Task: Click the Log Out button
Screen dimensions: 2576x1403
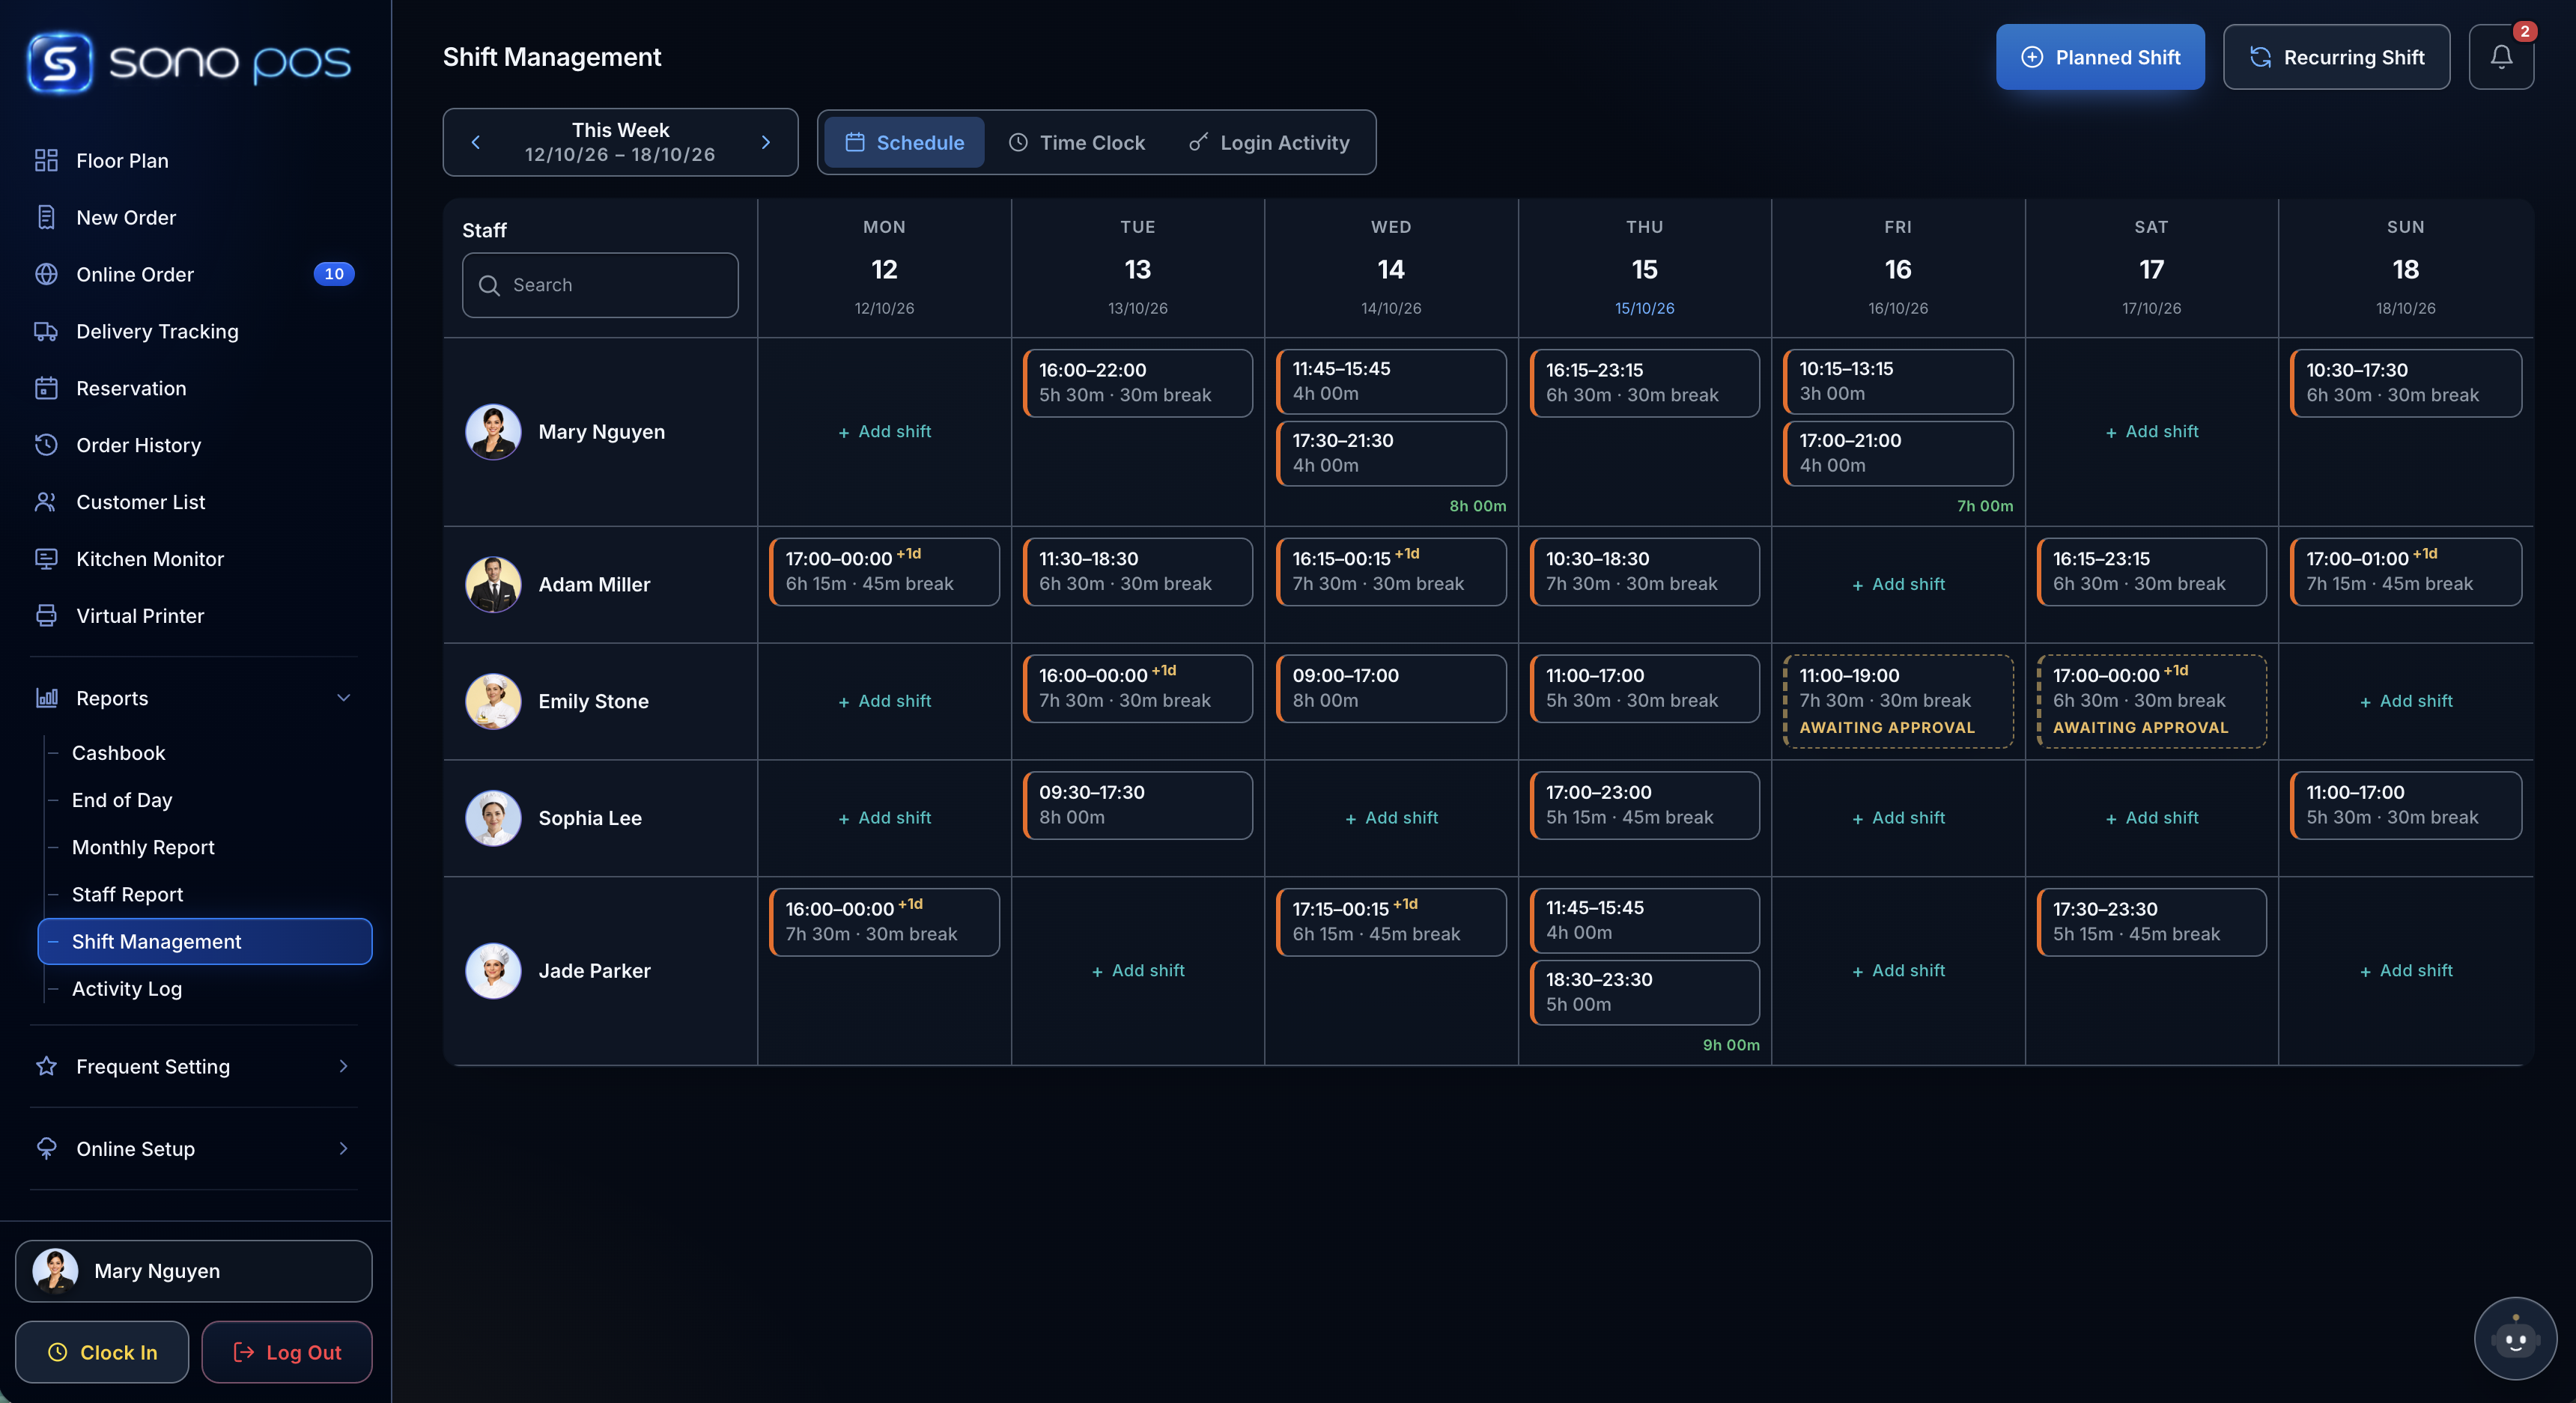Action: (x=287, y=1352)
